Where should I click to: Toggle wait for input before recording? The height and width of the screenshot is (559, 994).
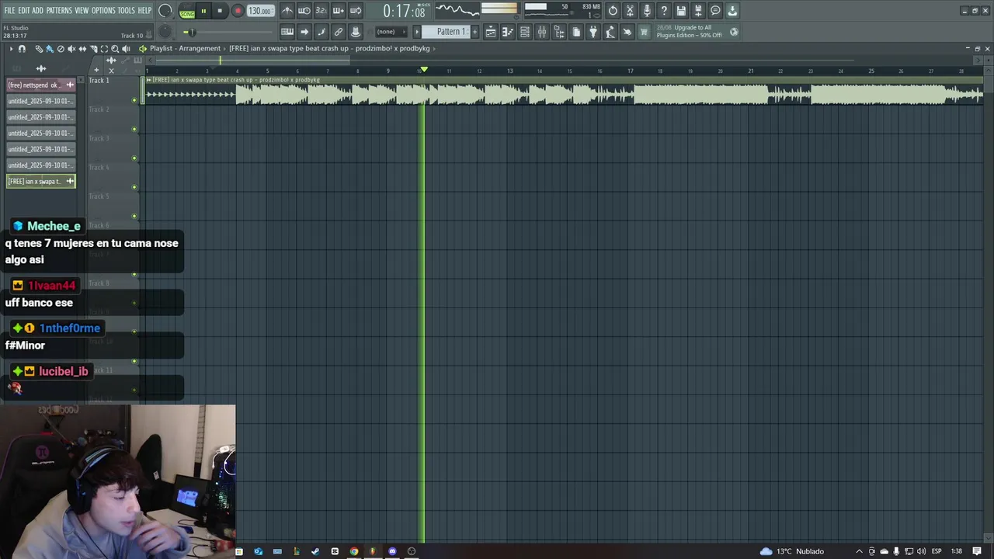tap(304, 11)
